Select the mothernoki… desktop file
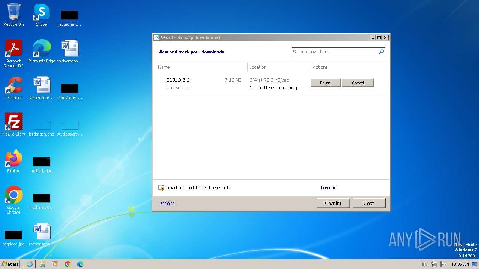The width and height of the screenshot is (479, 269). tap(42, 201)
